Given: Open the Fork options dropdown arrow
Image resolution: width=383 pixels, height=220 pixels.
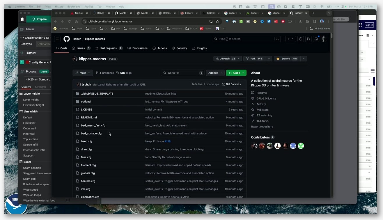Looking at the screenshot, I should (x=269, y=58).
